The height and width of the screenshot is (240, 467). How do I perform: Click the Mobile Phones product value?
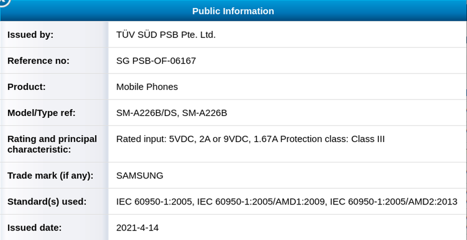pyautogui.click(x=147, y=87)
